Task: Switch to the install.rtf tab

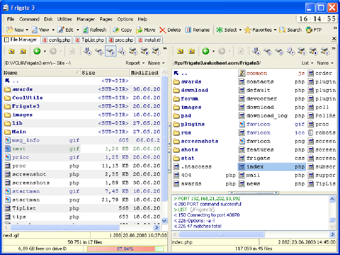Action: 149,40
